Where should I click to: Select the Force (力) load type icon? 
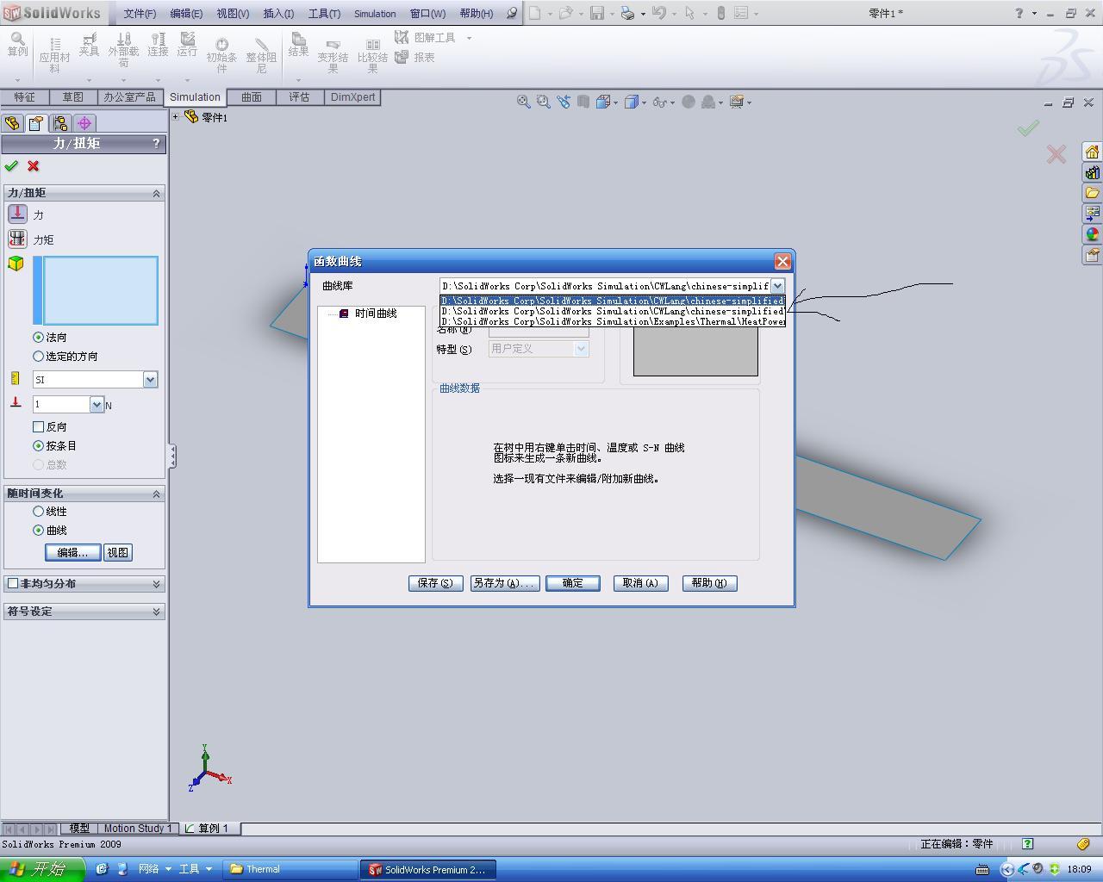[17, 214]
